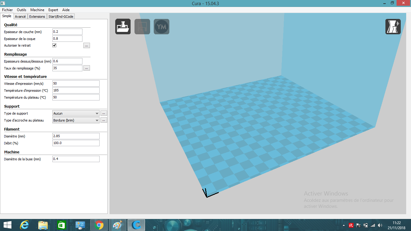The height and width of the screenshot is (231, 411).
Task: Click the Save toolpath disk icon
Action: 142,26
